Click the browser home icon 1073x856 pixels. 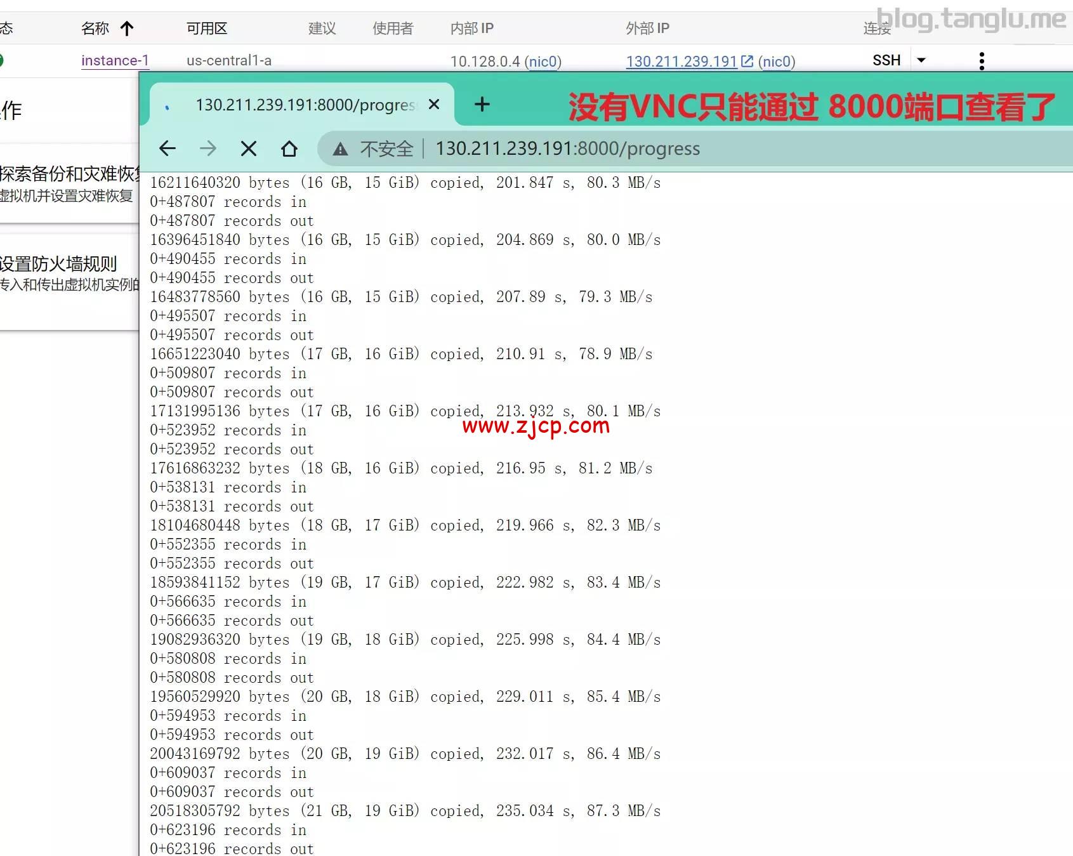(289, 148)
